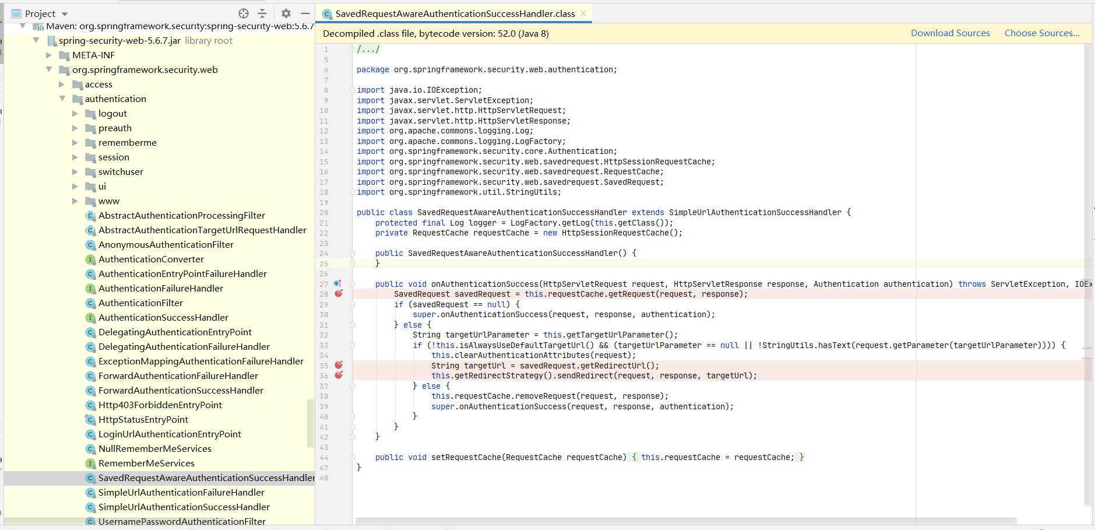Click folder icon of the logout package

pyautogui.click(x=90, y=114)
